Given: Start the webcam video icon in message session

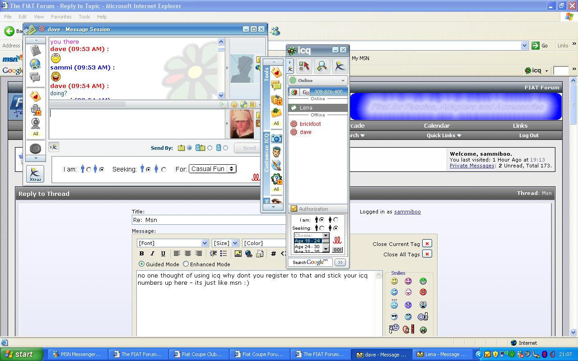Looking at the screenshot, I should pyautogui.click(x=35, y=123).
